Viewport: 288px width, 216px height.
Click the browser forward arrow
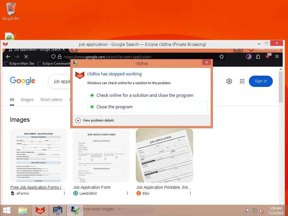[17, 57]
